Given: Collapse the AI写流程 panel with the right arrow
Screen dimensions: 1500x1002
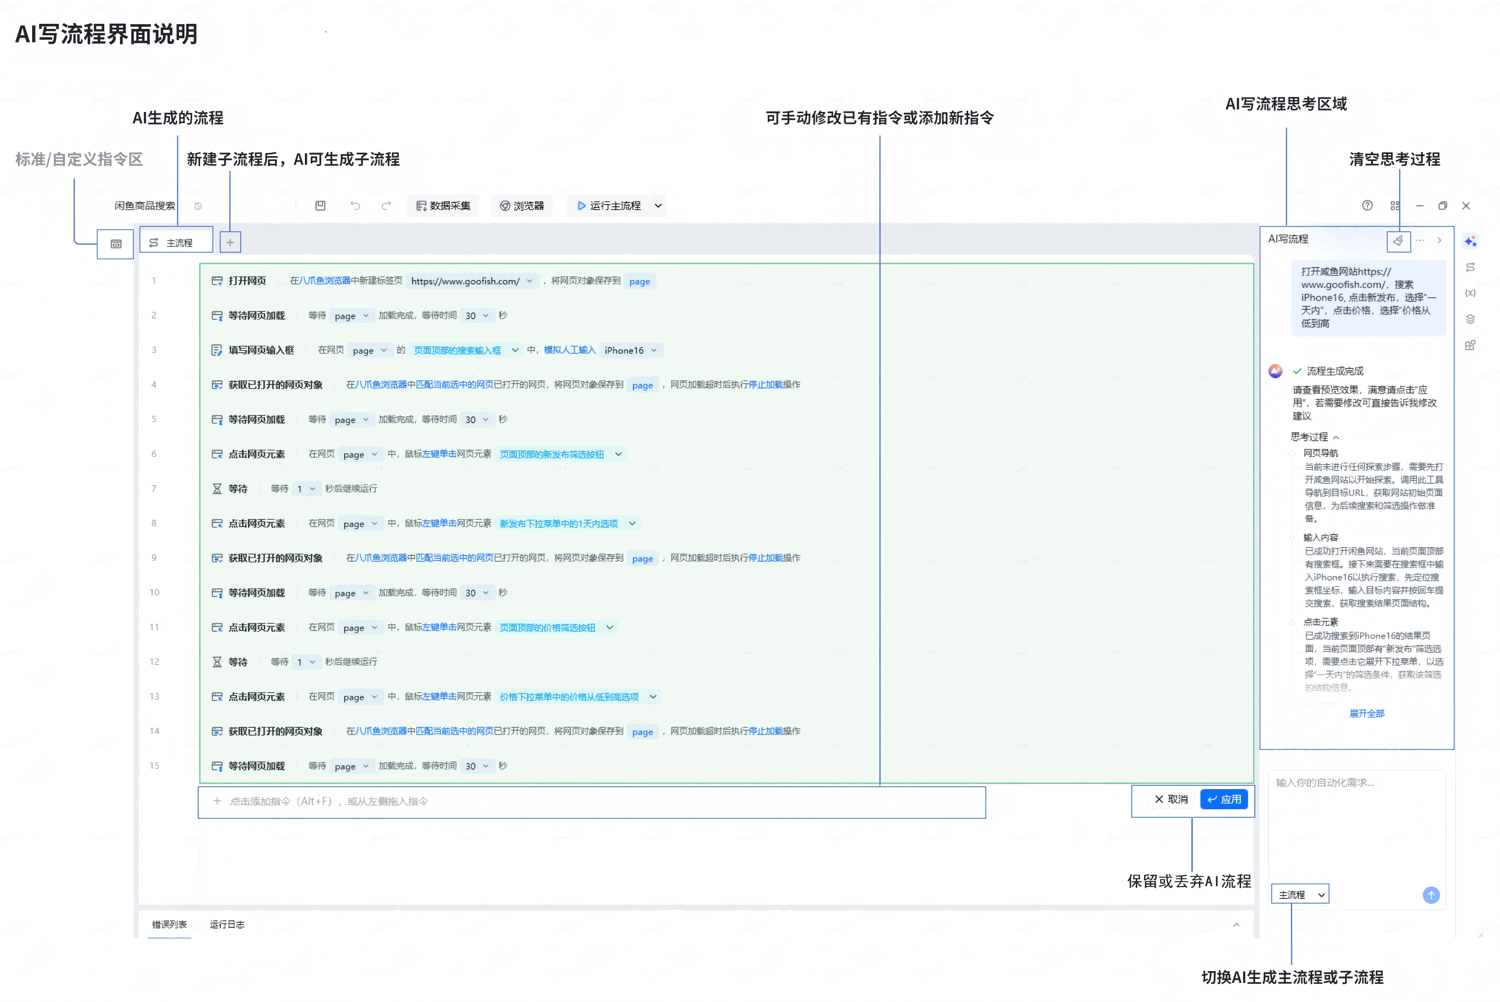Looking at the screenshot, I should click(x=1439, y=240).
